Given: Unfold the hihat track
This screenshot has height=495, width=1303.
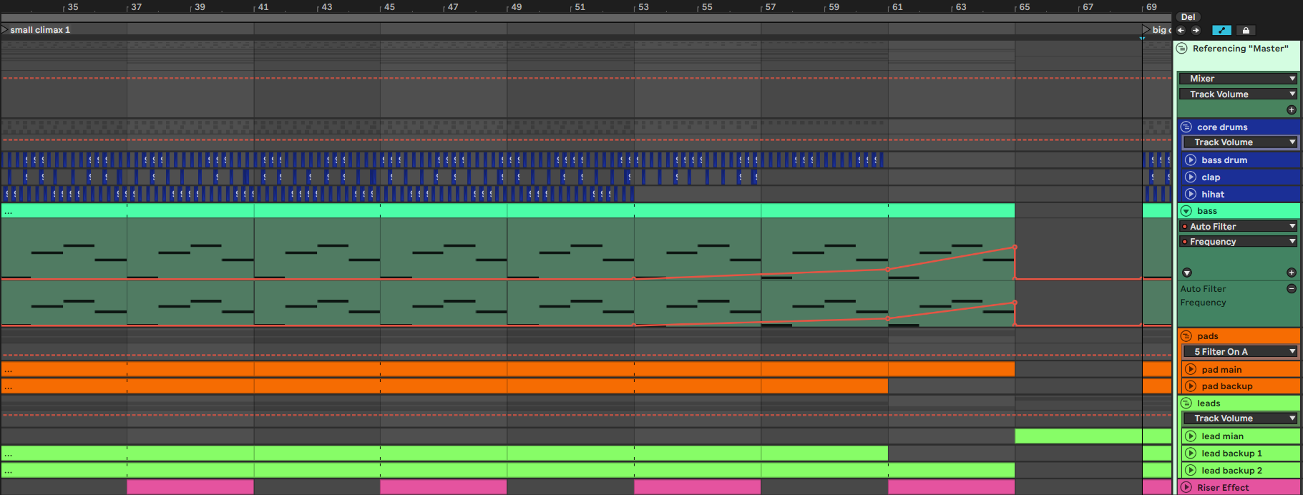Looking at the screenshot, I should click(1191, 194).
